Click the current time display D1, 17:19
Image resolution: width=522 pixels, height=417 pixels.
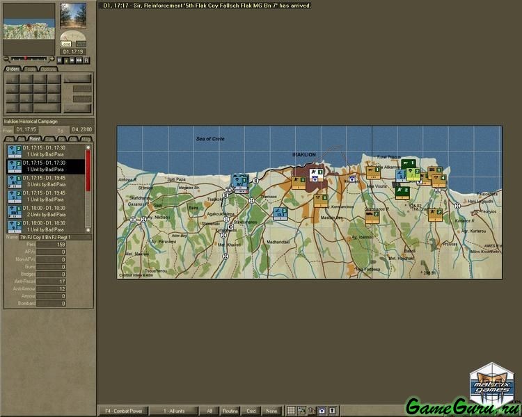coord(73,52)
